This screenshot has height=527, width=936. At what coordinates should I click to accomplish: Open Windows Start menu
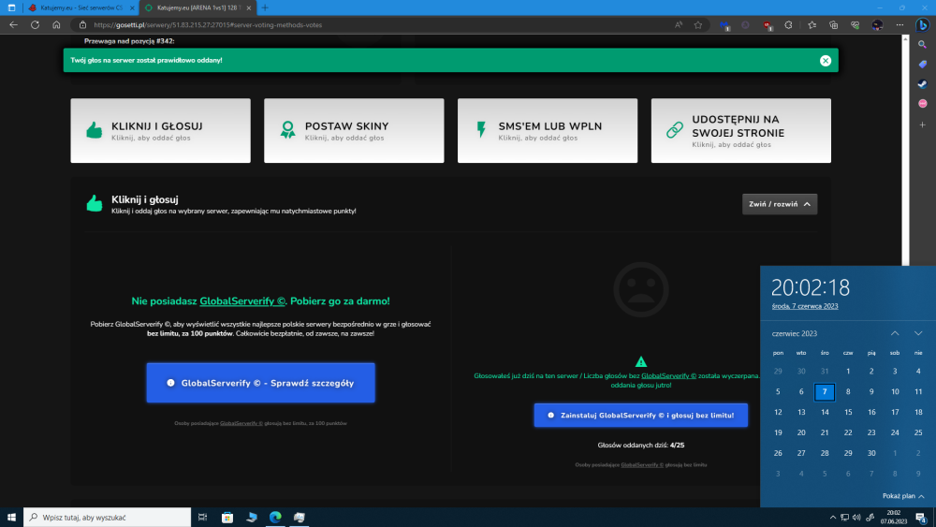[x=11, y=518]
